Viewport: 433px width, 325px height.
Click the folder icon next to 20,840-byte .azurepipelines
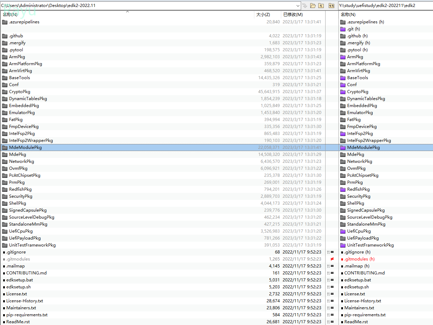click(x=5, y=22)
